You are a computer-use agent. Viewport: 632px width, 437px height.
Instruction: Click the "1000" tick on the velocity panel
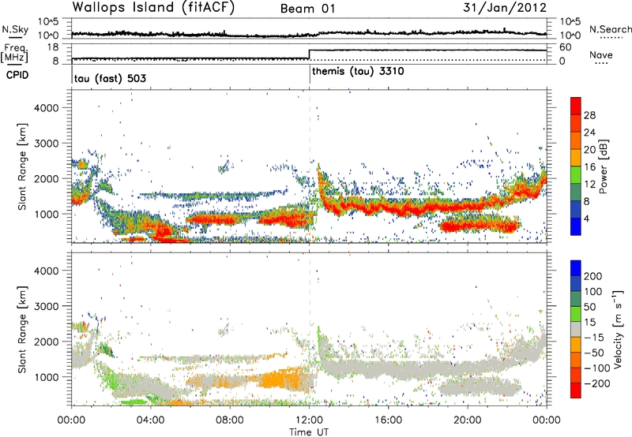46,377
